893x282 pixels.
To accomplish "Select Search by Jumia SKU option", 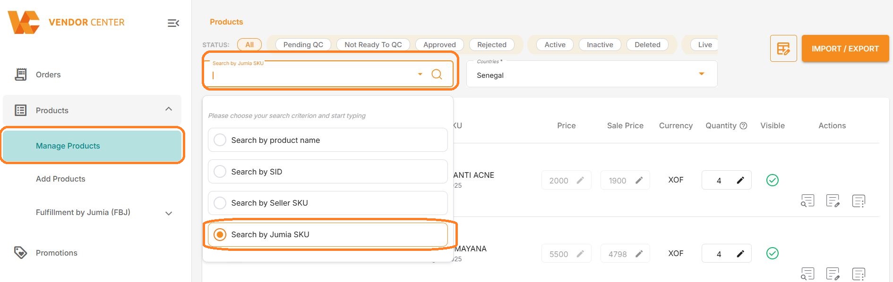I will click(328, 234).
